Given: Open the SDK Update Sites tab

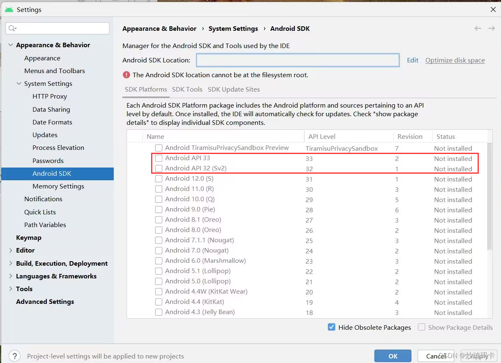Looking at the screenshot, I should (x=234, y=89).
